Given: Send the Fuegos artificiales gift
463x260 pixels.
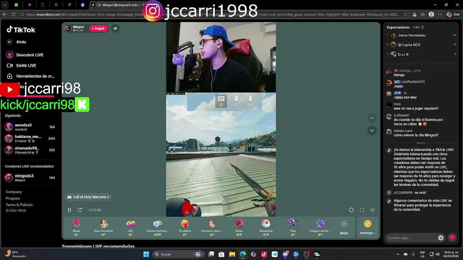Looking at the screenshot, I should [320, 227].
